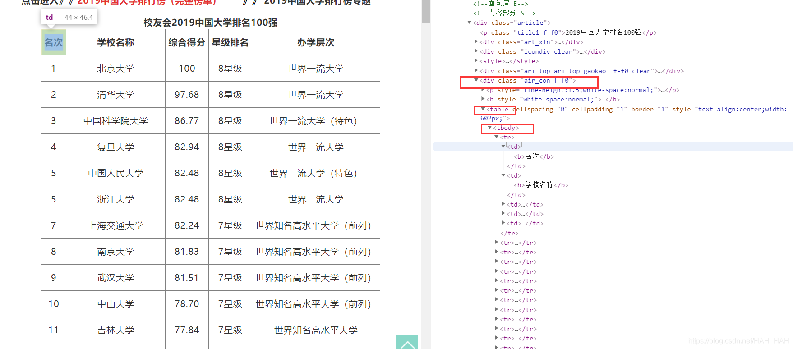Click the page's vertical scrollbar thumb
The width and height of the screenshot is (793, 349).
pyautogui.click(x=426, y=11)
